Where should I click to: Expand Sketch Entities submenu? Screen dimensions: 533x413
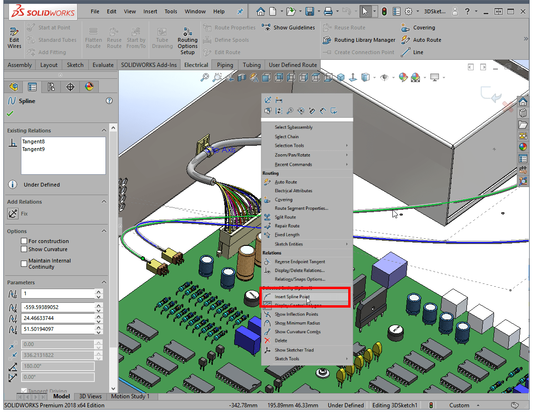(307, 244)
